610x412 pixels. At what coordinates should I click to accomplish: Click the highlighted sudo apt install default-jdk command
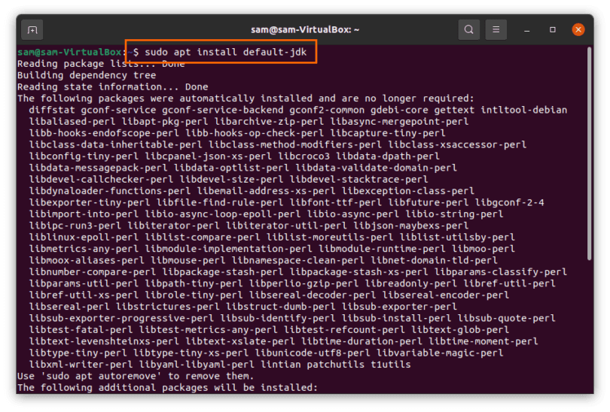click(223, 53)
